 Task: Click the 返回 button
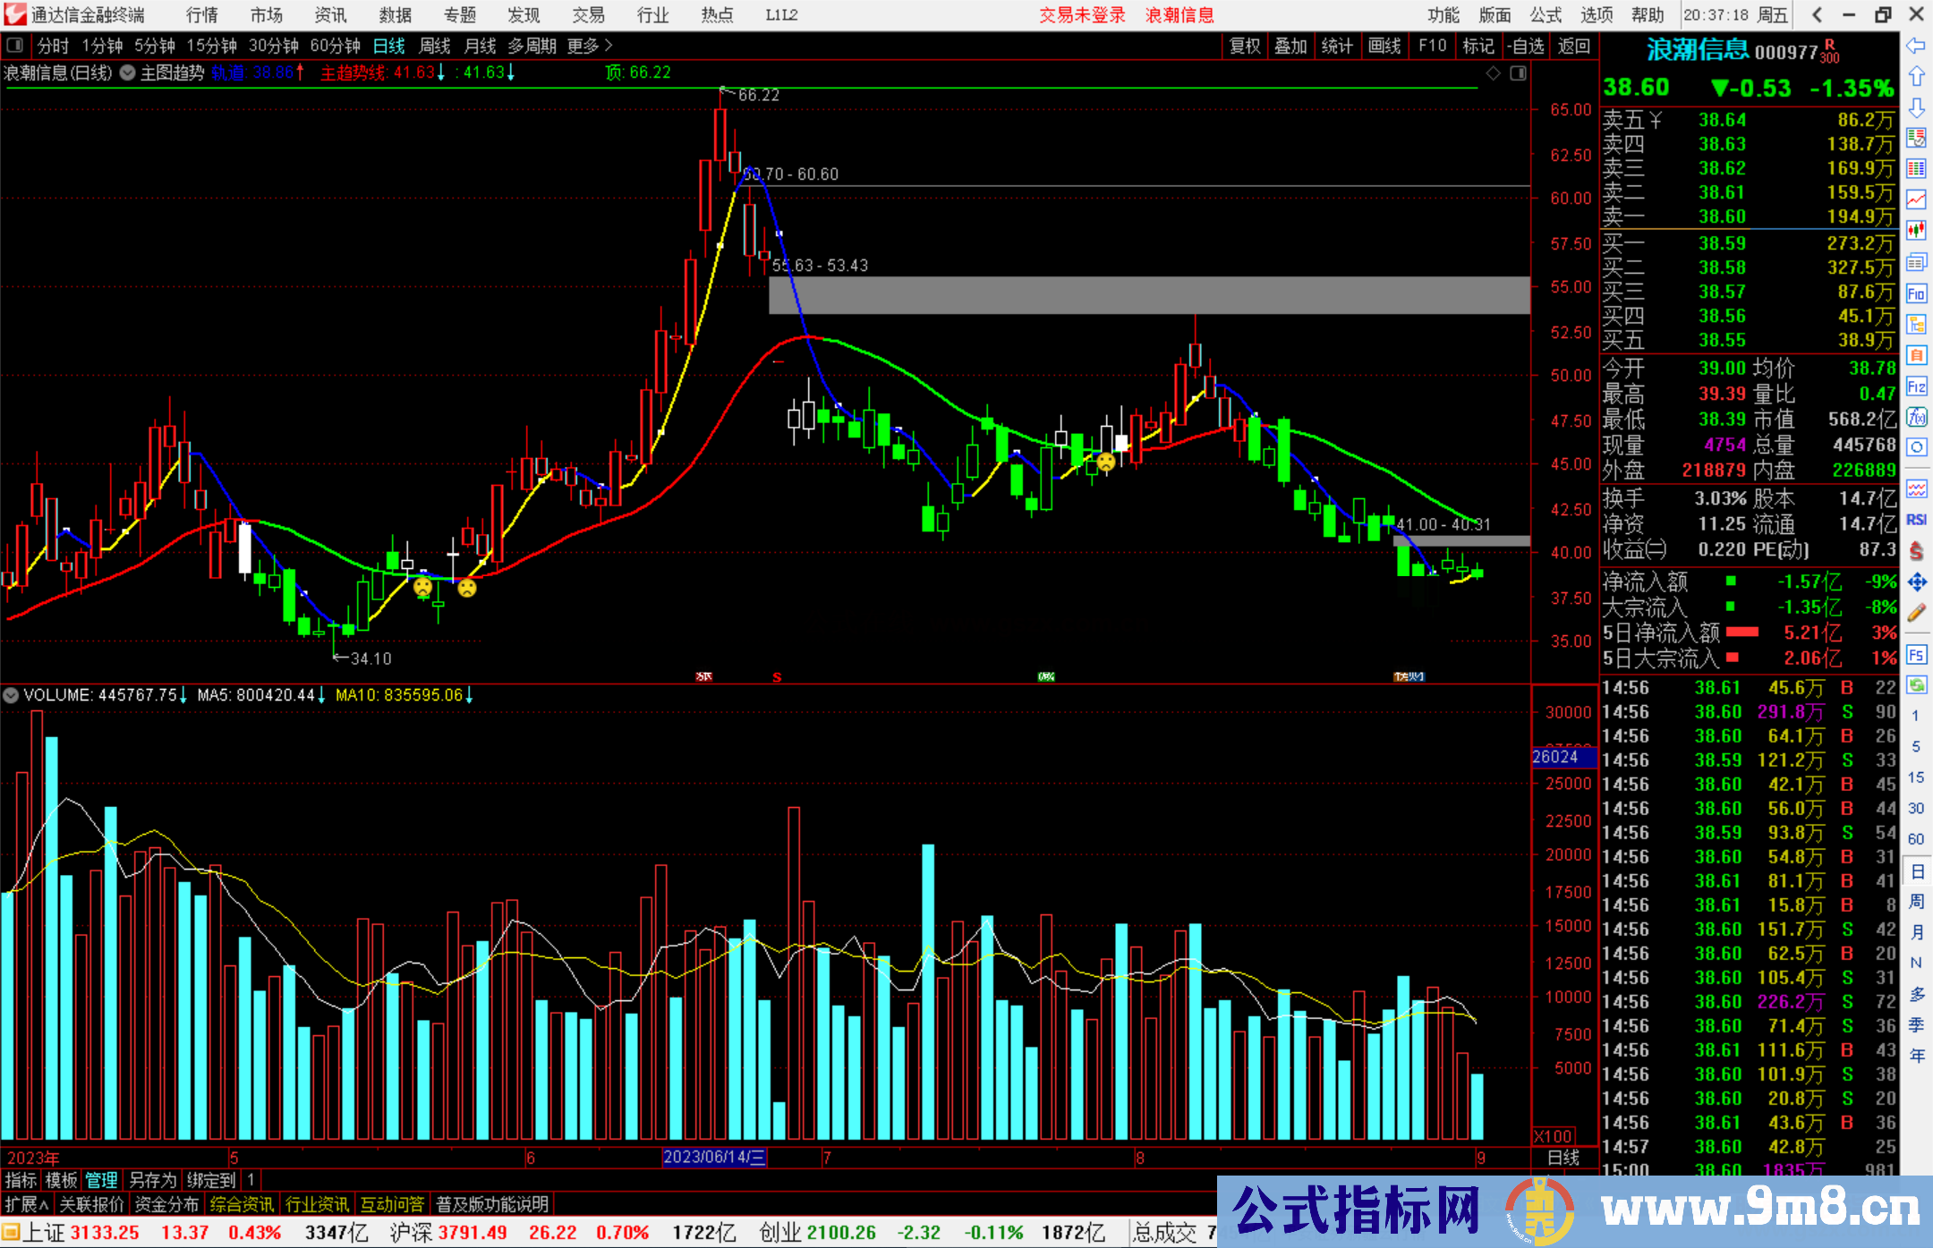tap(1574, 46)
